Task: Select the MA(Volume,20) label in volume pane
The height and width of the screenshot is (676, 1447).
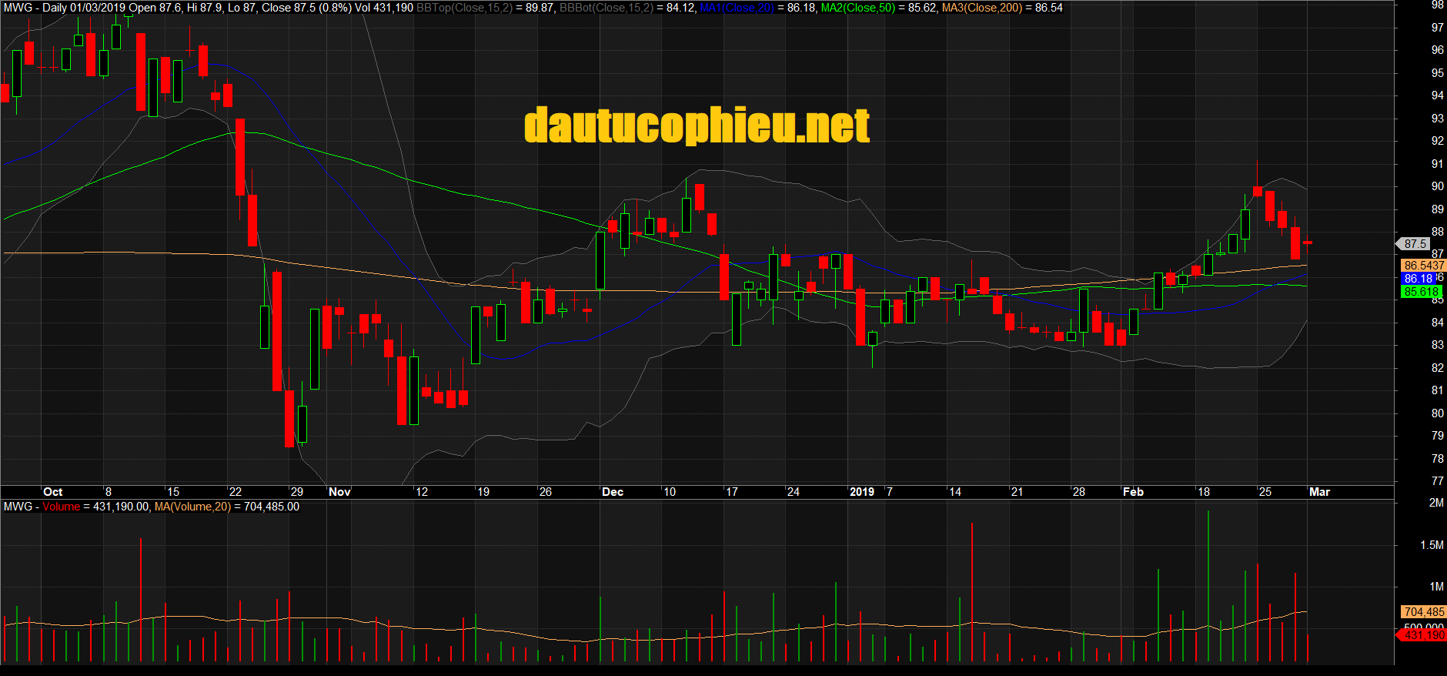Action: [192, 507]
